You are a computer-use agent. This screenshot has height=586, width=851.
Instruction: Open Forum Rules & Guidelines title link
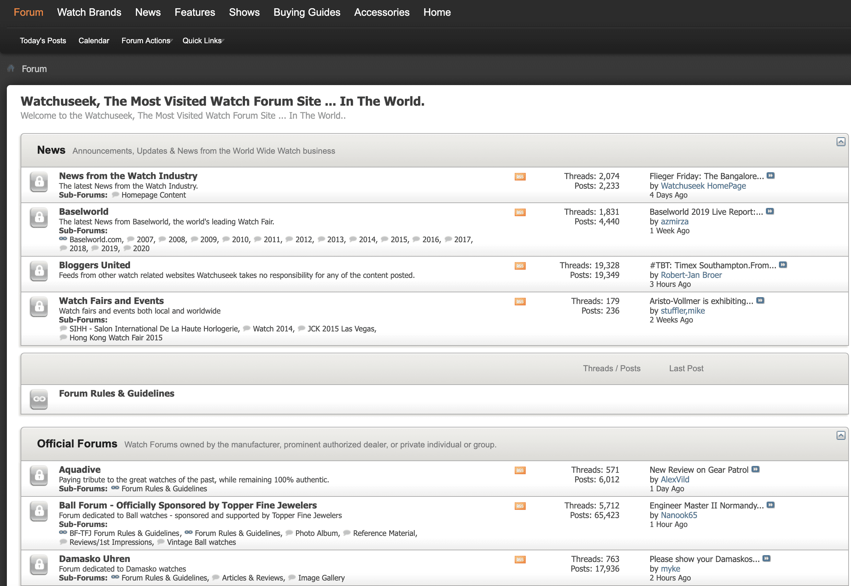click(117, 393)
